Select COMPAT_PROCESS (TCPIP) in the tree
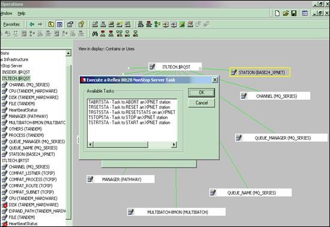The image size is (330, 227). pyautogui.click(x=32, y=179)
